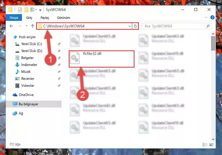Viewport: 222px width, 155px height.
Task: Go up one folder level with the up arrow
Action: [33, 26]
